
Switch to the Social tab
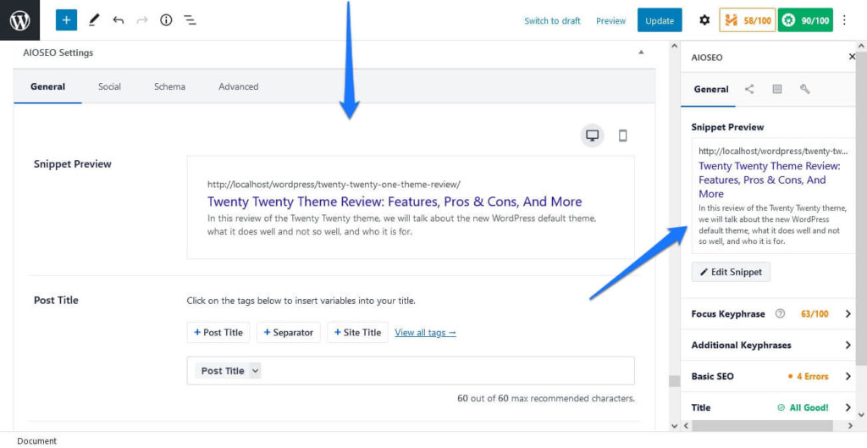(109, 87)
